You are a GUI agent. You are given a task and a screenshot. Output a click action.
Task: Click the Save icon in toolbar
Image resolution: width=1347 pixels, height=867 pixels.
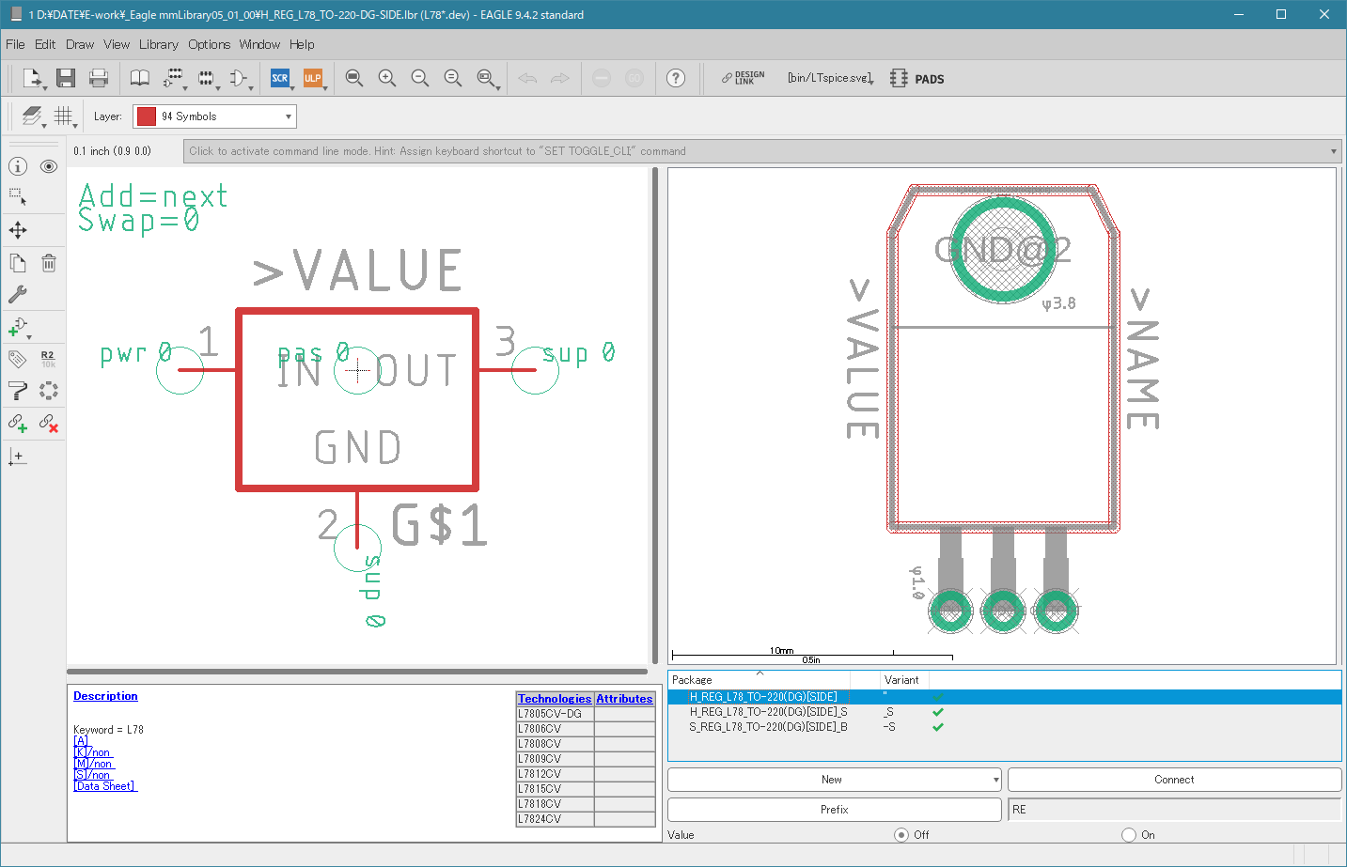(65, 78)
